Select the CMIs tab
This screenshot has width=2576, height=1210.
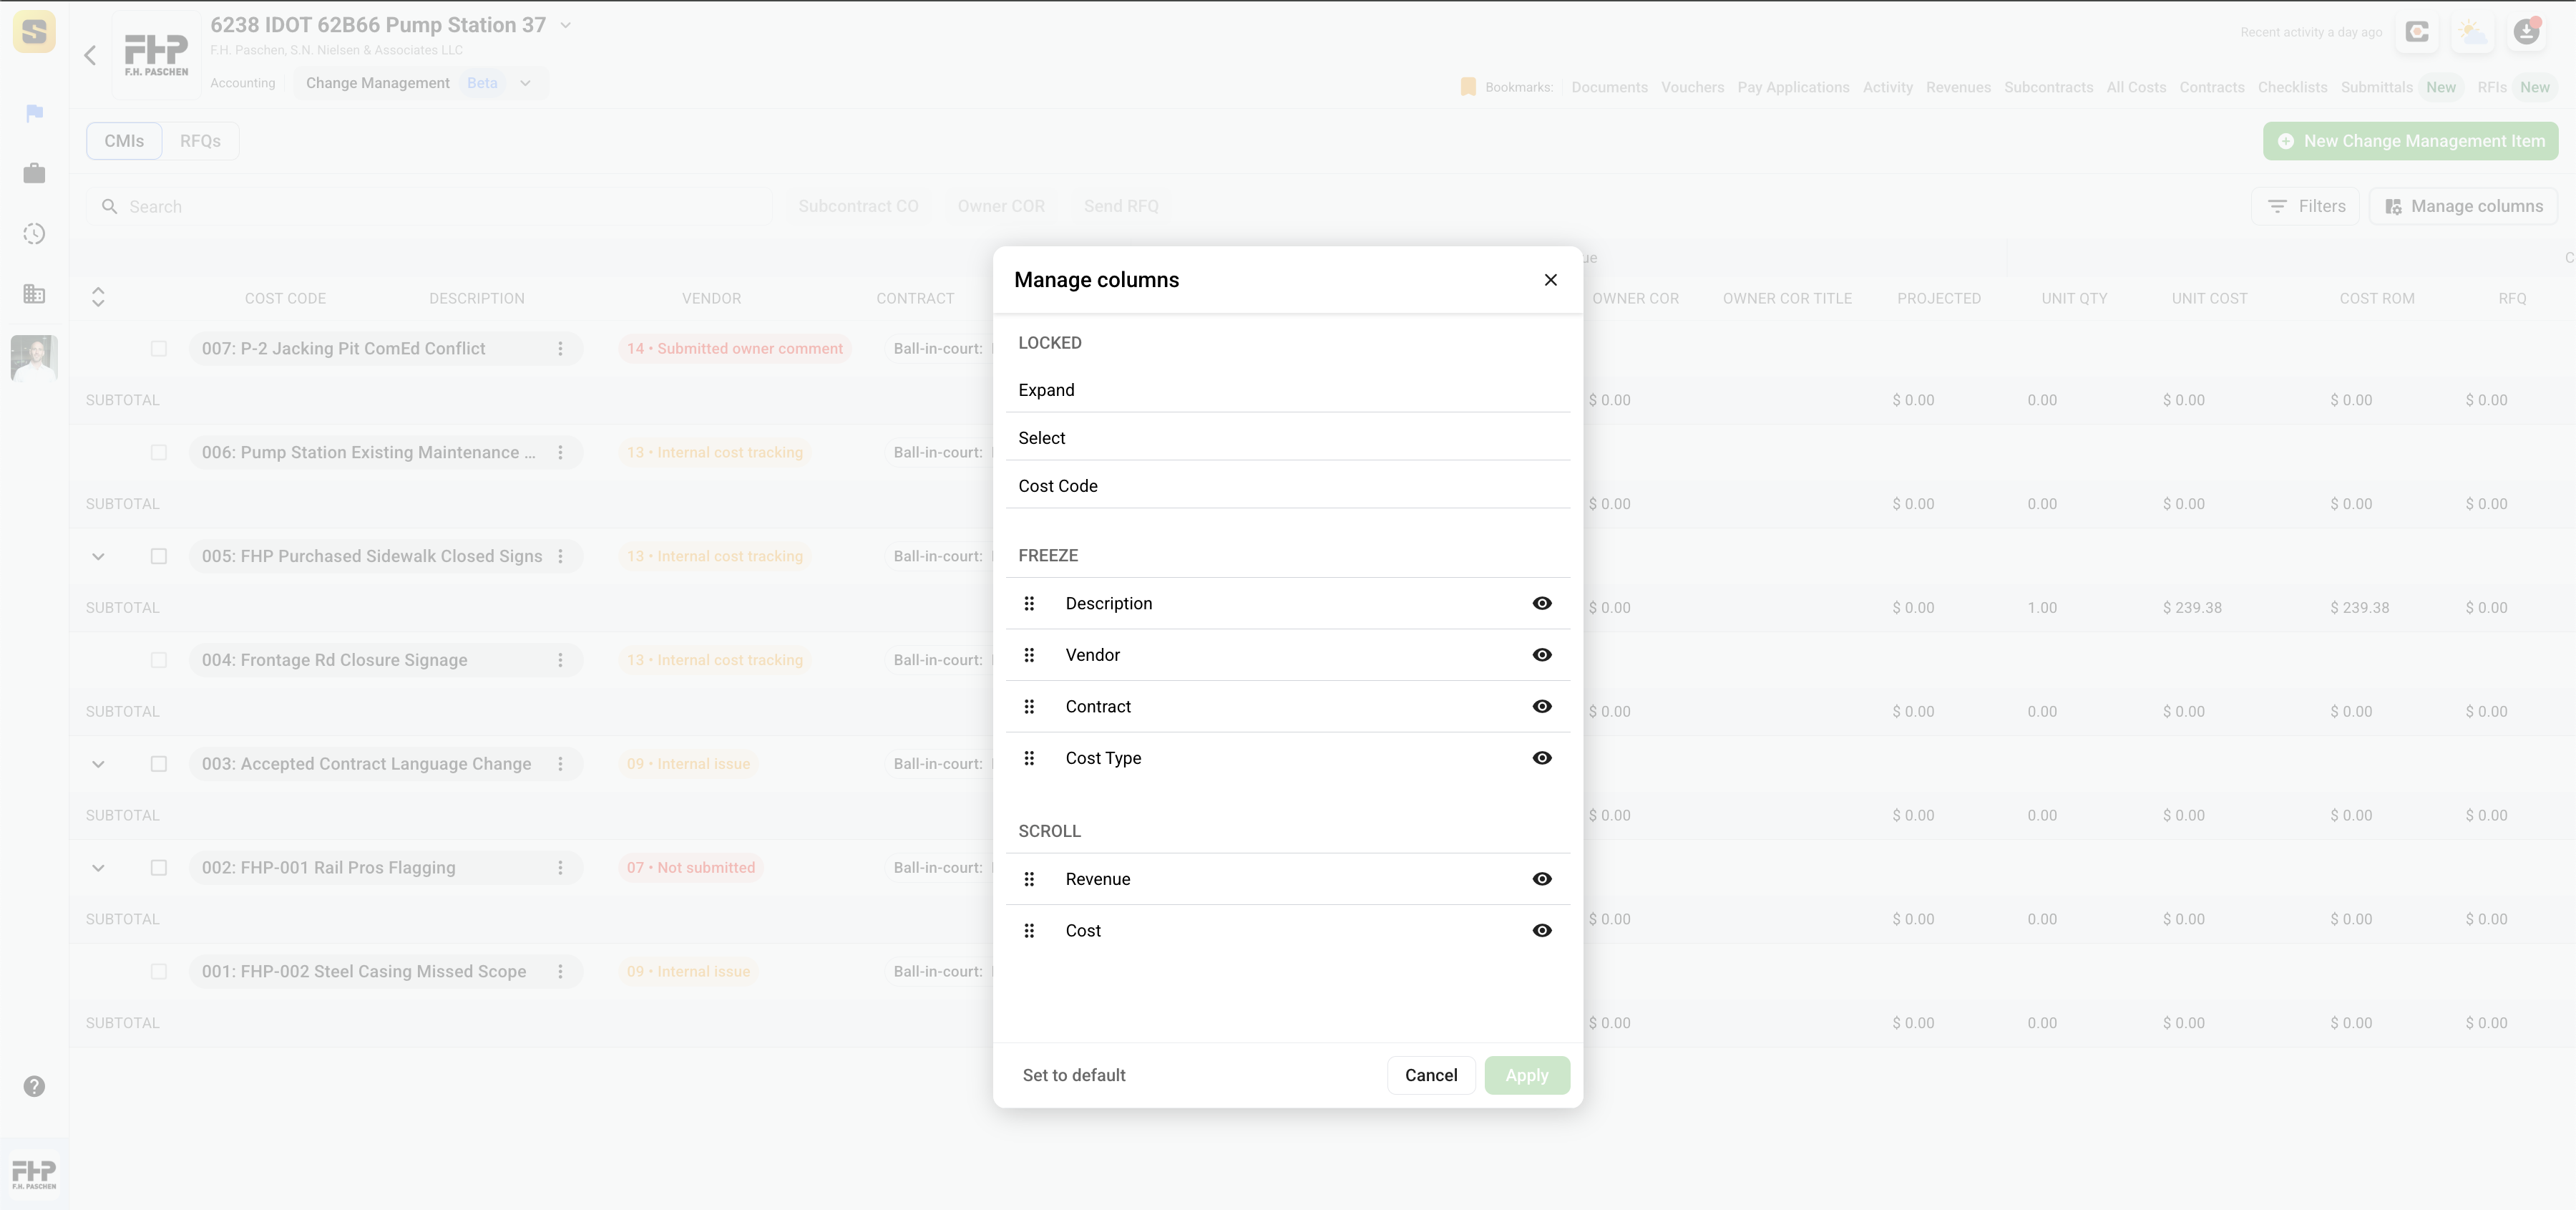[124, 141]
